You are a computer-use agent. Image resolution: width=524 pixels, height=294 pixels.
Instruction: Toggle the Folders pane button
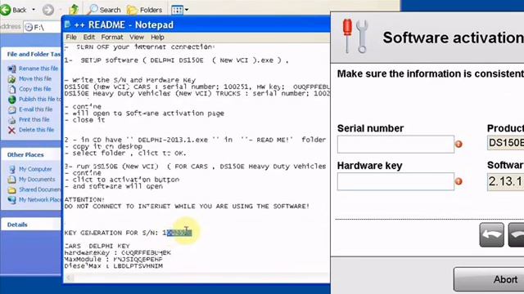[145, 10]
